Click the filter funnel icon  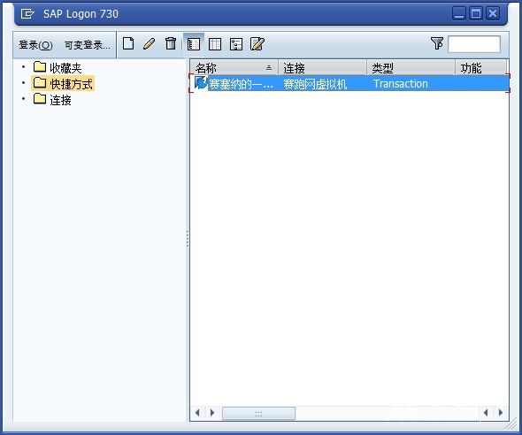pyautogui.click(x=437, y=43)
